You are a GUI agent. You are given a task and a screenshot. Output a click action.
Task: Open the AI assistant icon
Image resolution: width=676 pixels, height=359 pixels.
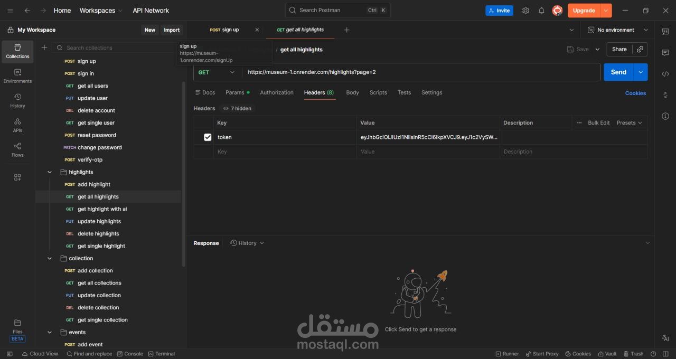665,338
